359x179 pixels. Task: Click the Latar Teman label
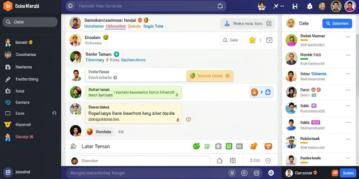tap(95, 146)
